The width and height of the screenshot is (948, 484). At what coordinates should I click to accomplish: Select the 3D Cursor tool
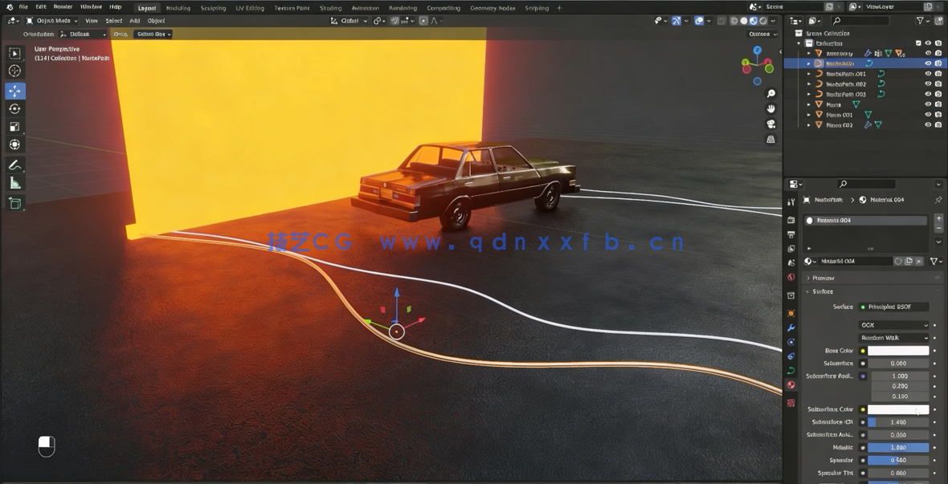tap(14, 71)
